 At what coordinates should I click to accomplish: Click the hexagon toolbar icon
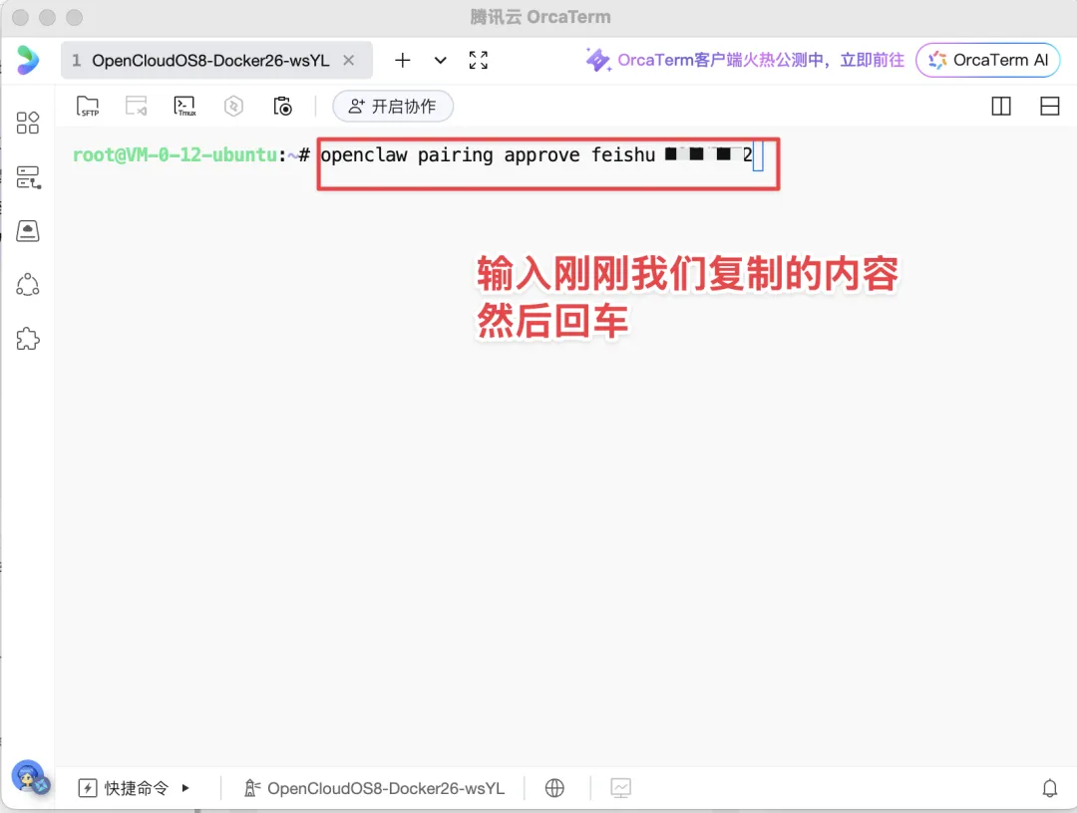233,107
